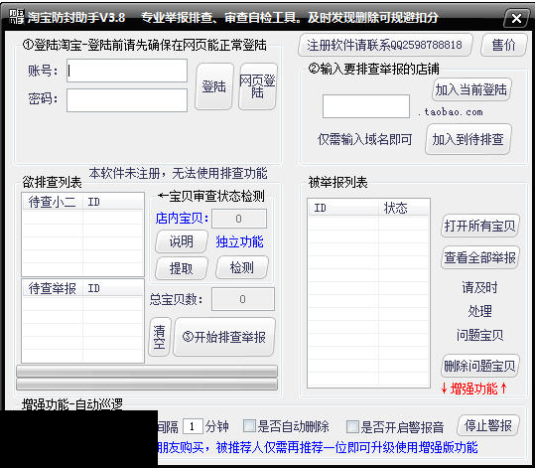This screenshot has height=468, width=535.
Task: Click the register software QQ contact button
Action: tap(385, 45)
